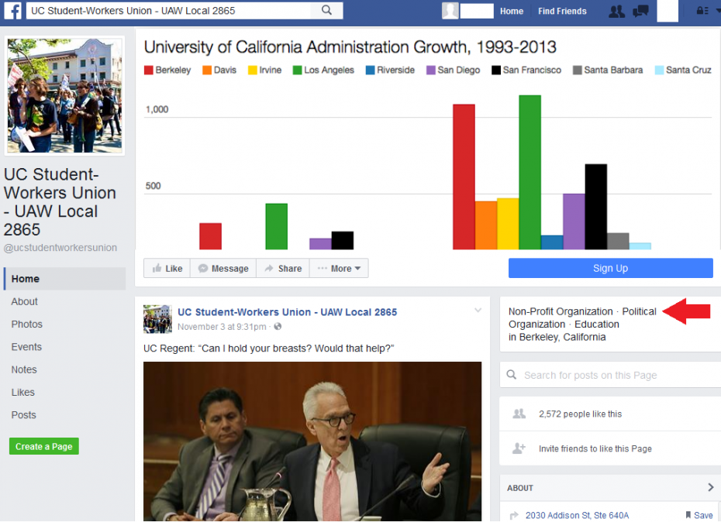Screen dimensions: 721x522
Task: Open Events in the page sidebar
Action: pyautogui.click(x=26, y=347)
